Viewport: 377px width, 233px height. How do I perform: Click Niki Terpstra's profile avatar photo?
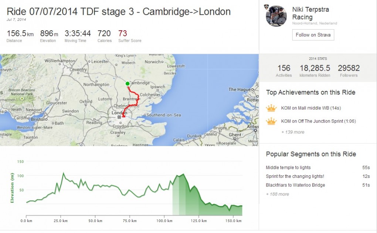click(276, 16)
